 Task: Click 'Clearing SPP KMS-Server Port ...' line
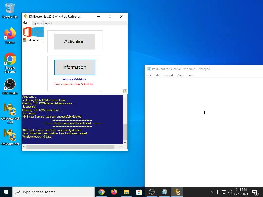42,110
